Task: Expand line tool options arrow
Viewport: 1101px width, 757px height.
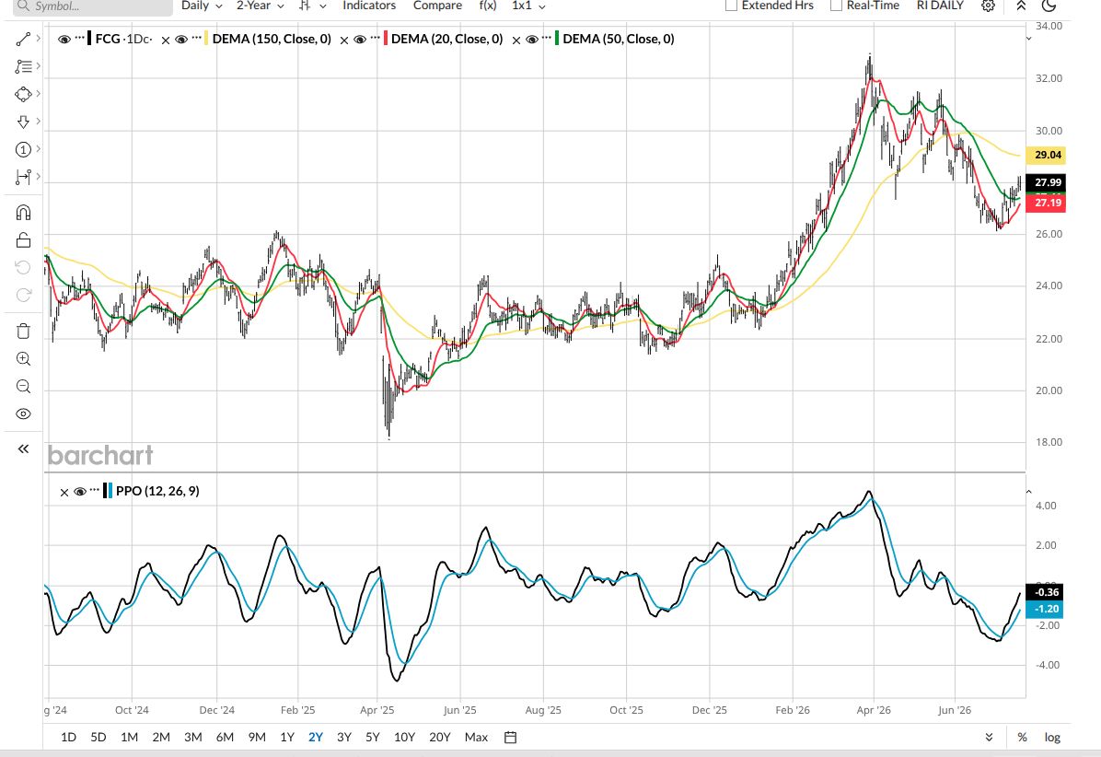Action: 38,38
